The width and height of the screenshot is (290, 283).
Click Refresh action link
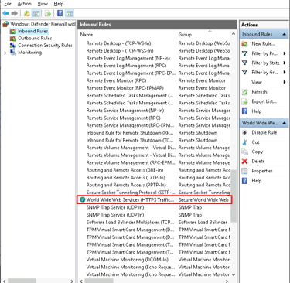click(x=259, y=92)
